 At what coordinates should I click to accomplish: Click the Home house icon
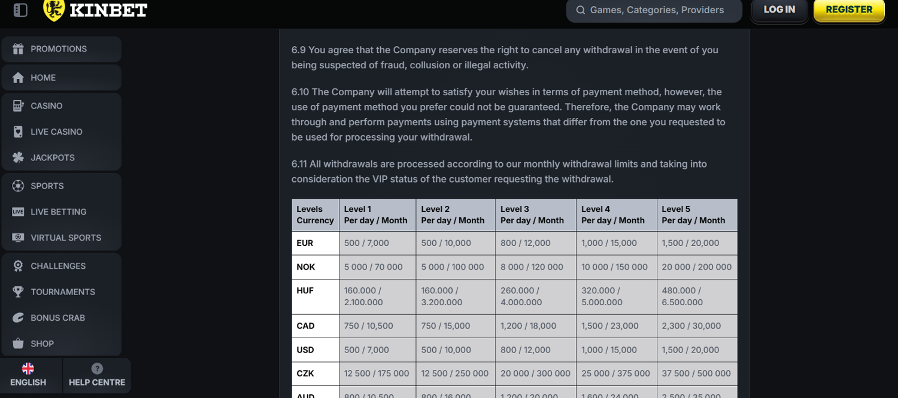tap(18, 78)
